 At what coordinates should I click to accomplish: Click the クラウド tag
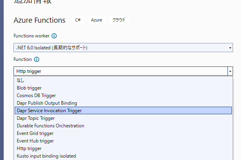pyautogui.click(x=119, y=20)
